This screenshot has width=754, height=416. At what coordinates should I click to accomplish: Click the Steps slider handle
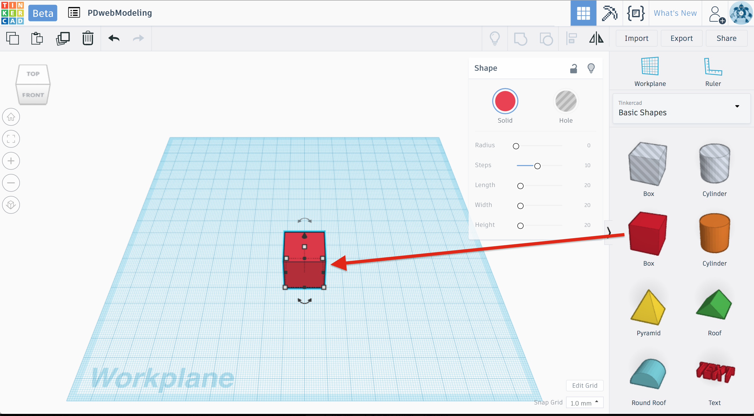coord(537,166)
